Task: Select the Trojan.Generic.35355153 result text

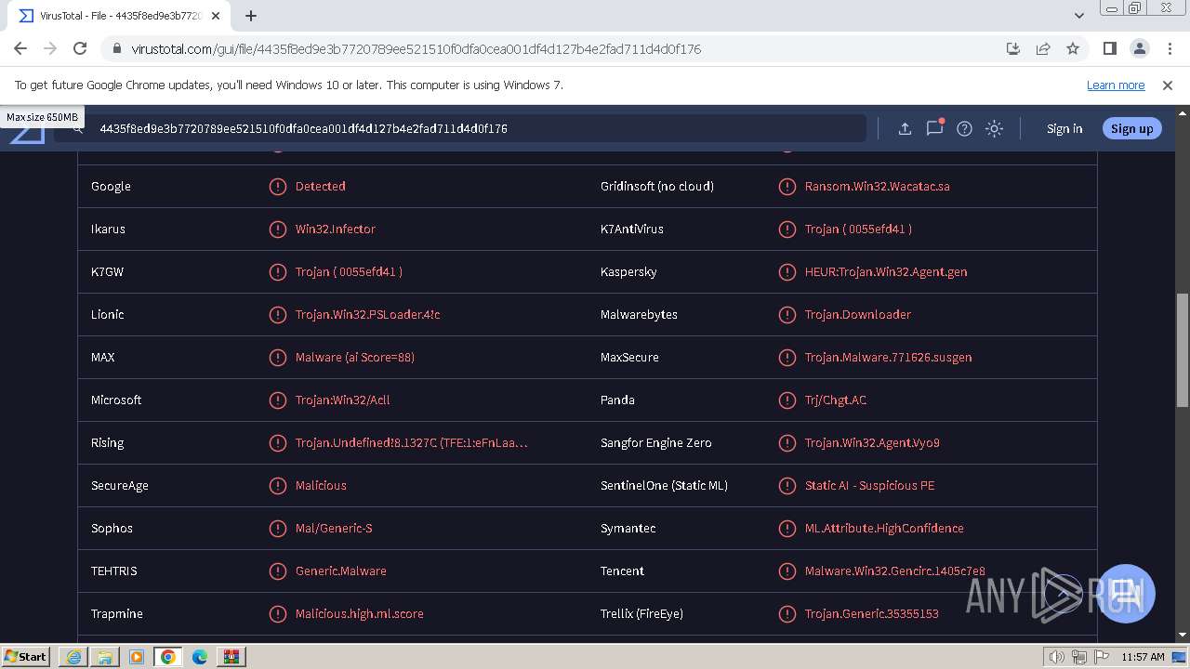Action: click(872, 613)
